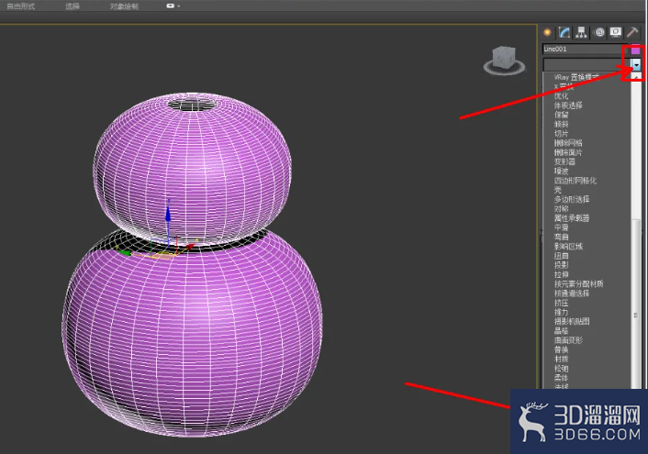Select the 体积选择 modifier
The image size is (648, 454).
pyautogui.click(x=568, y=105)
